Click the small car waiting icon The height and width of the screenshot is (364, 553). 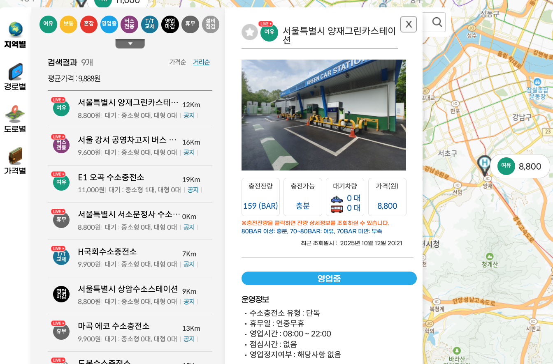pos(337,199)
